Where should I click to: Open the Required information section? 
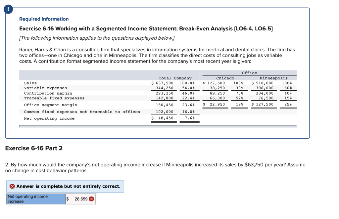pos(44,19)
